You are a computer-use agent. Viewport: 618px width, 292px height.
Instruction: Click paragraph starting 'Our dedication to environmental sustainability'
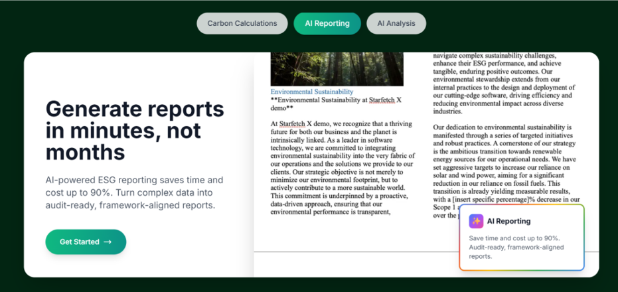tap(506, 171)
